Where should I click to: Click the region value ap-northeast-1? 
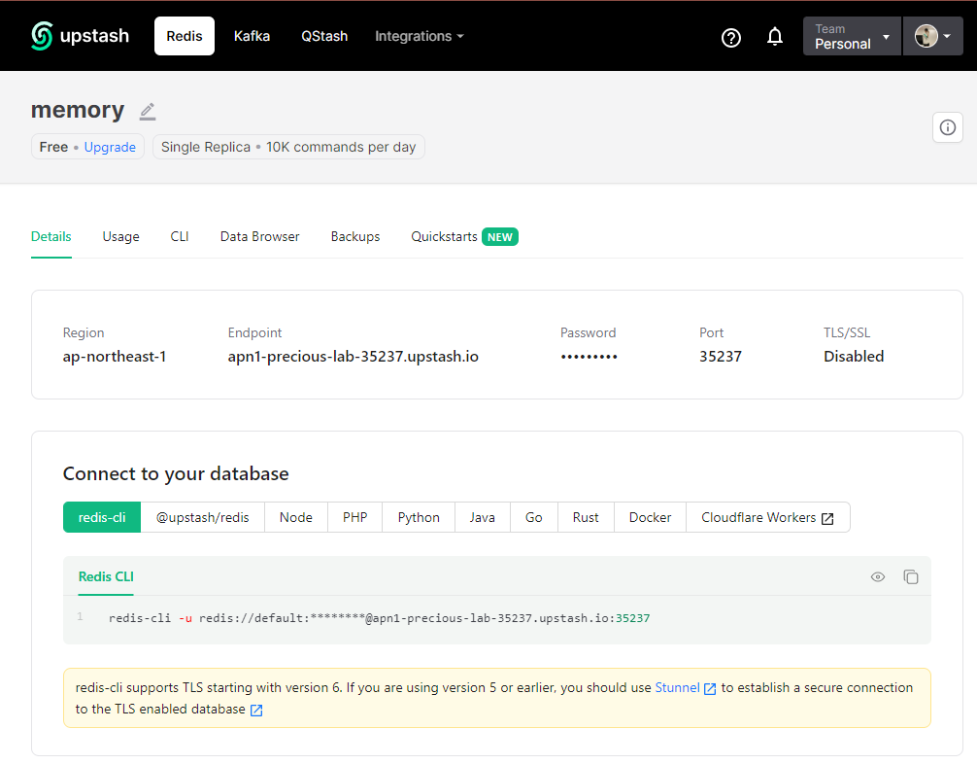coord(115,357)
